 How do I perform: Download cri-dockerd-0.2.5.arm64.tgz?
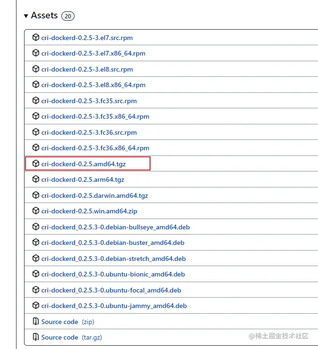click(x=83, y=179)
